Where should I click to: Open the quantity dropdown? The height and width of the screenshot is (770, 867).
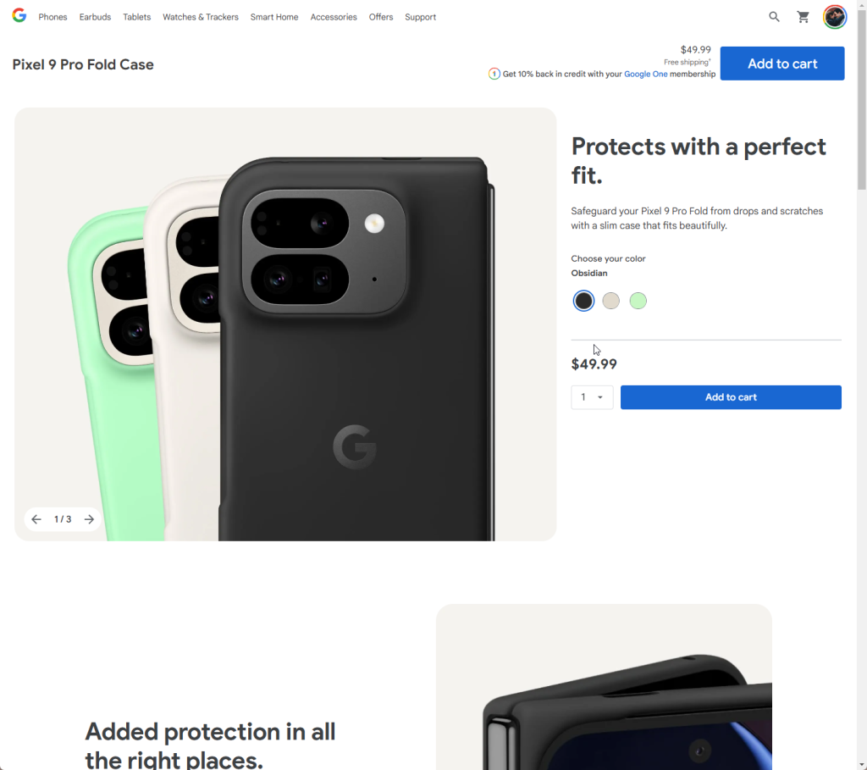click(x=592, y=397)
